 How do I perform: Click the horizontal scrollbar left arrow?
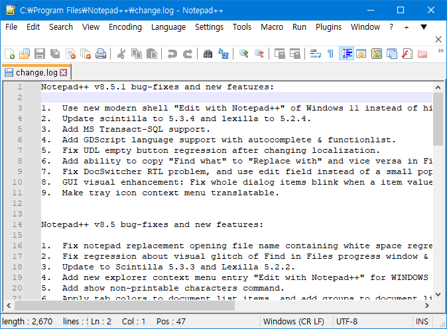(x=9, y=305)
